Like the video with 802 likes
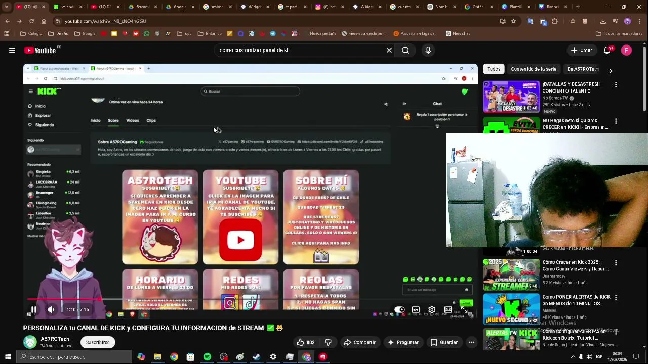Image resolution: width=648 pixels, height=364 pixels. click(x=305, y=342)
